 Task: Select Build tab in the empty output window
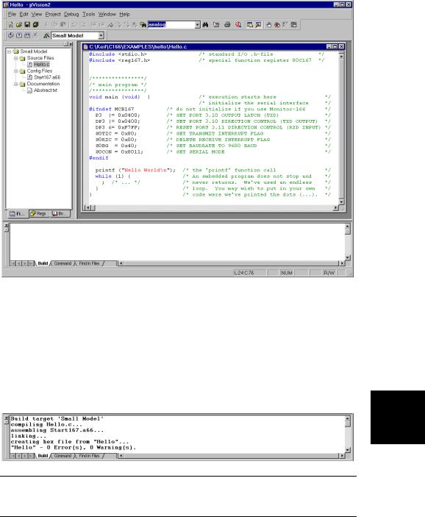pyautogui.click(x=43, y=263)
